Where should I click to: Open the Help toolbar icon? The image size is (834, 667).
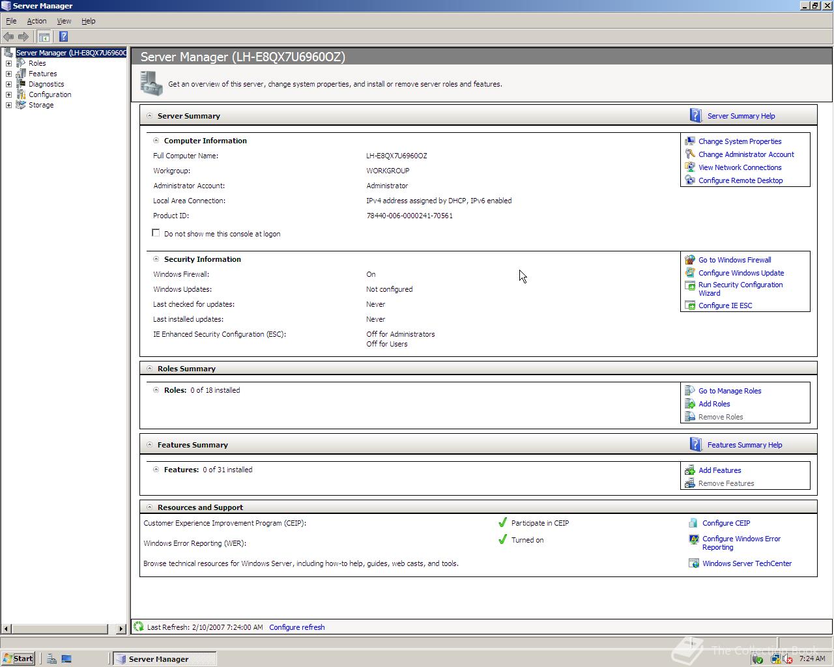[x=63, y=36]
